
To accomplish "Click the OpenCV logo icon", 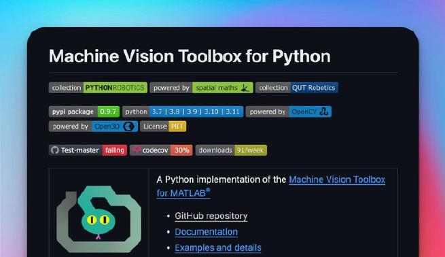I will 324,112.
